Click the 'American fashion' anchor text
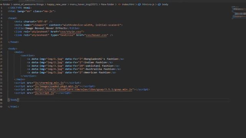Image resolution: width=246 pixels, height=138 pixels. click(x=97, y=72)
